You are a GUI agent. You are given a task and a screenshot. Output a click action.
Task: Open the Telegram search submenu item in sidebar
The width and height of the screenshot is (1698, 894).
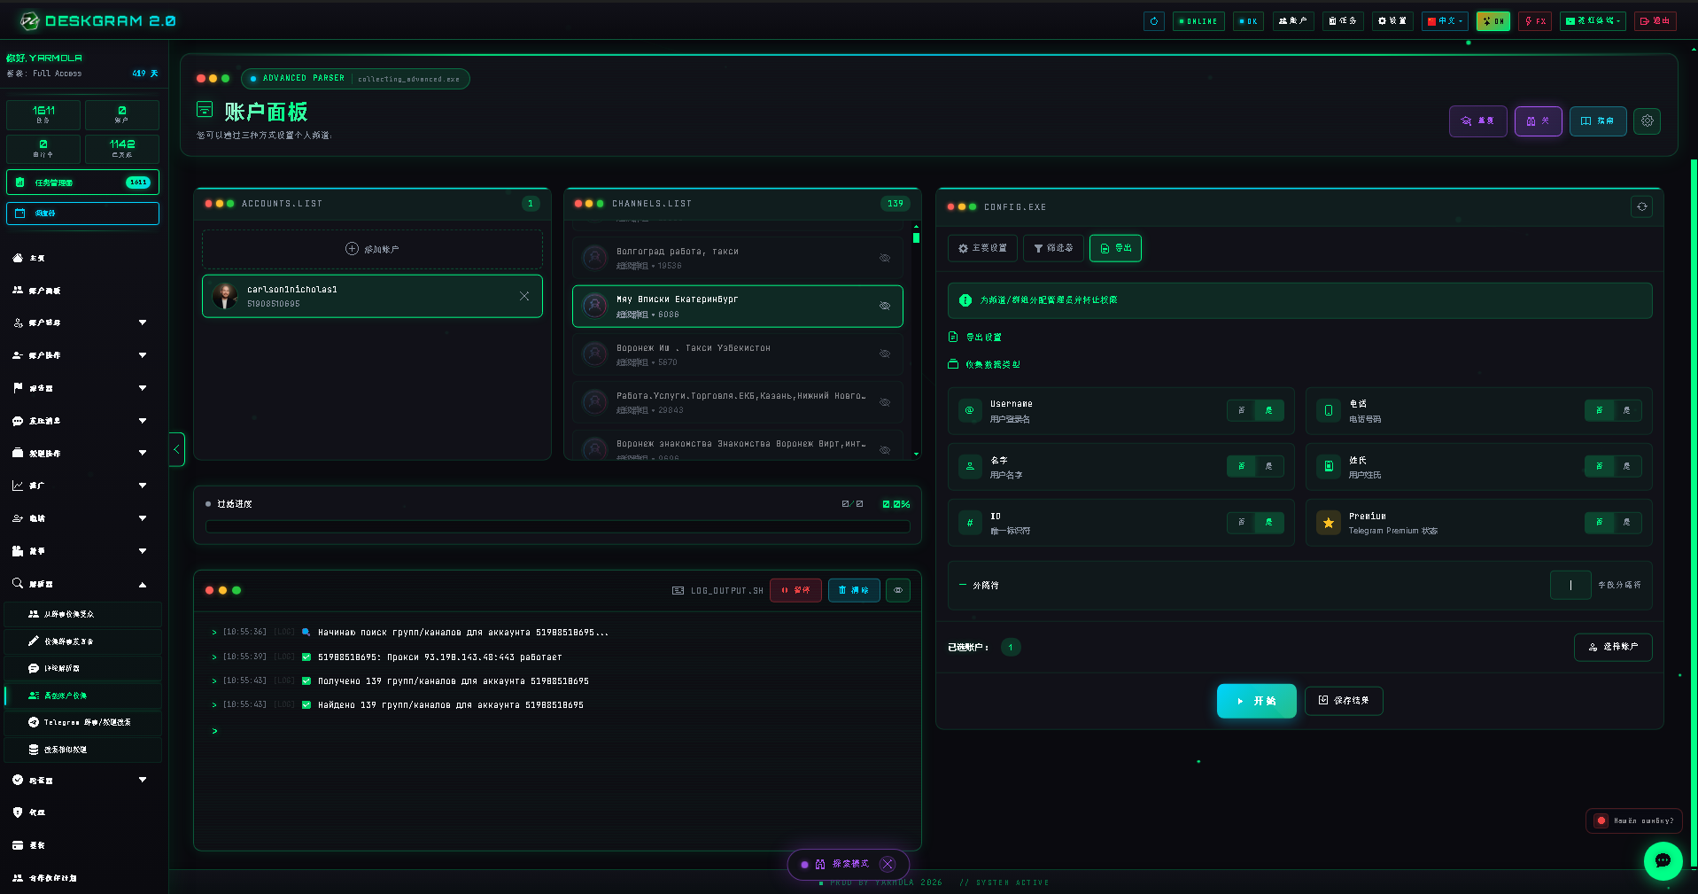(x=83, y=722)
